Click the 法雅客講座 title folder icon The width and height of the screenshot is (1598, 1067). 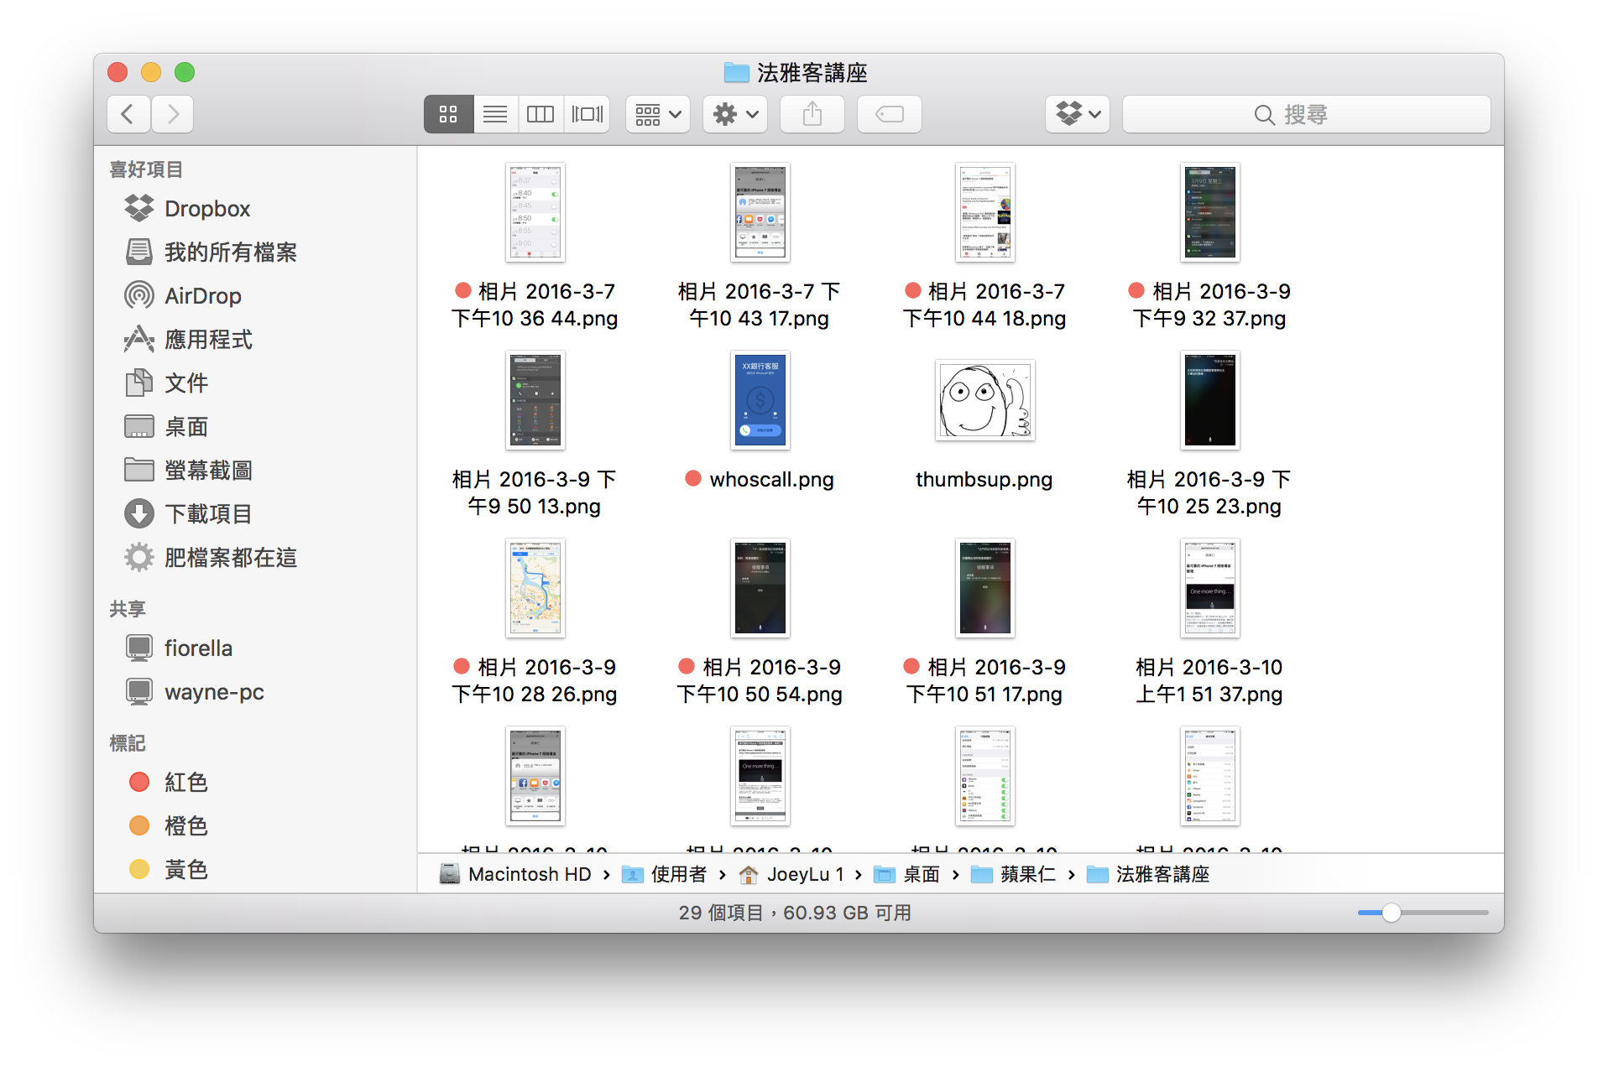click(x=736, y=73)
